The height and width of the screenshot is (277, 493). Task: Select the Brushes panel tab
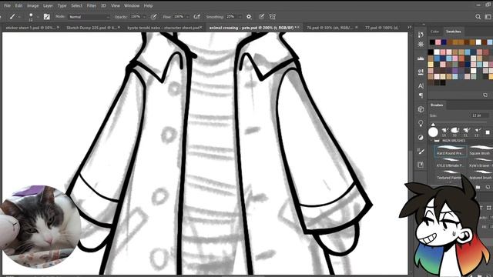pos(437,105)
